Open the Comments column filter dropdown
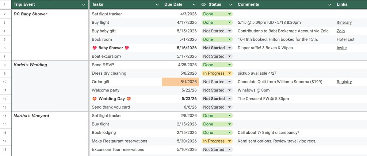The width and height of the screenshot is (367, 156). click(329, 4)
